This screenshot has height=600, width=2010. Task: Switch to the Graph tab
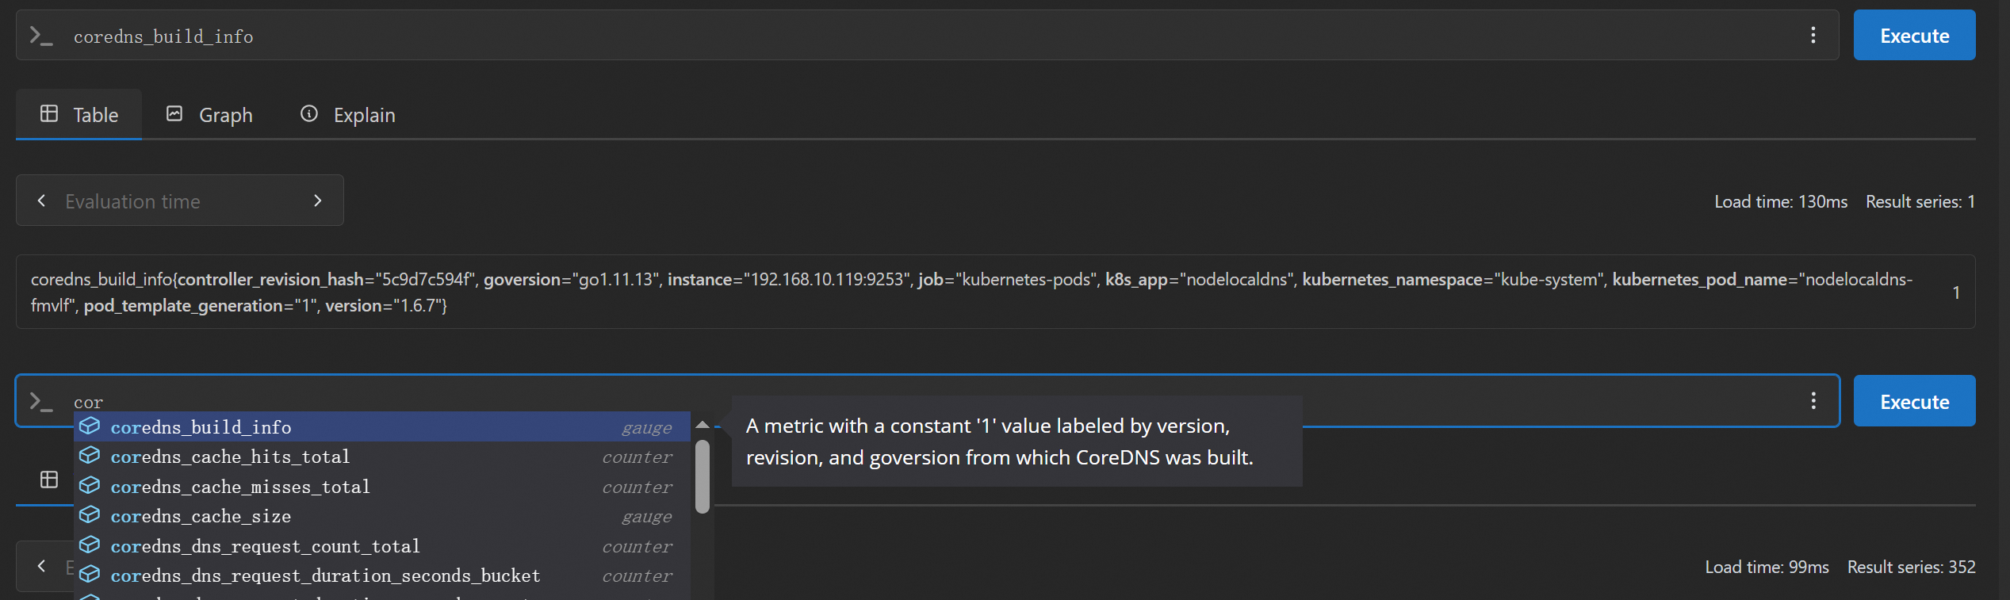coord(209,115)
